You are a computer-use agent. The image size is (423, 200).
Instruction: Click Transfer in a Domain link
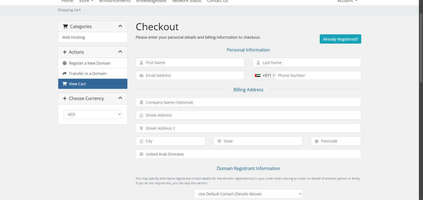click(93, 73)
